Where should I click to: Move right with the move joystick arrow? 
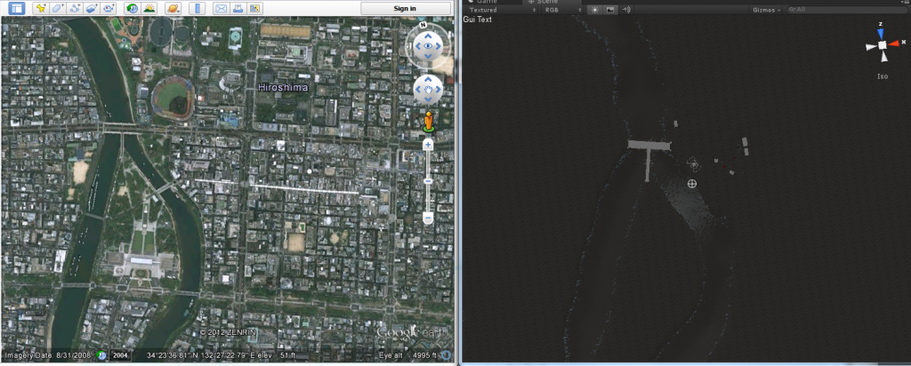pyautogui.click(x=439, y=90)
